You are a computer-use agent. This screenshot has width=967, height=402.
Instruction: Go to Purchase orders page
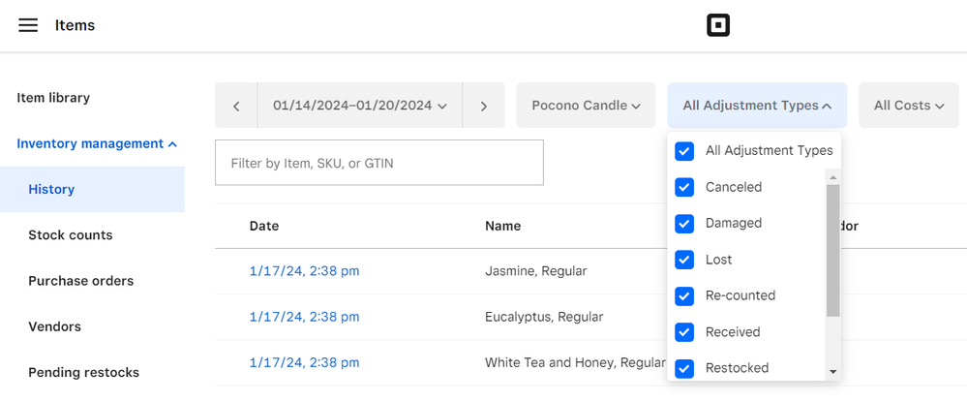(81, 281)
